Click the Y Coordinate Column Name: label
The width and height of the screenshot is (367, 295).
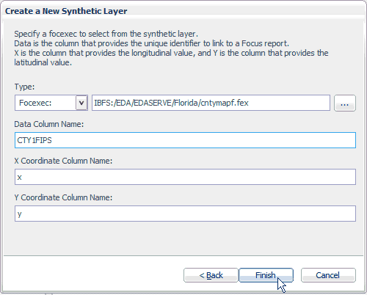click(x=63, y=197)
